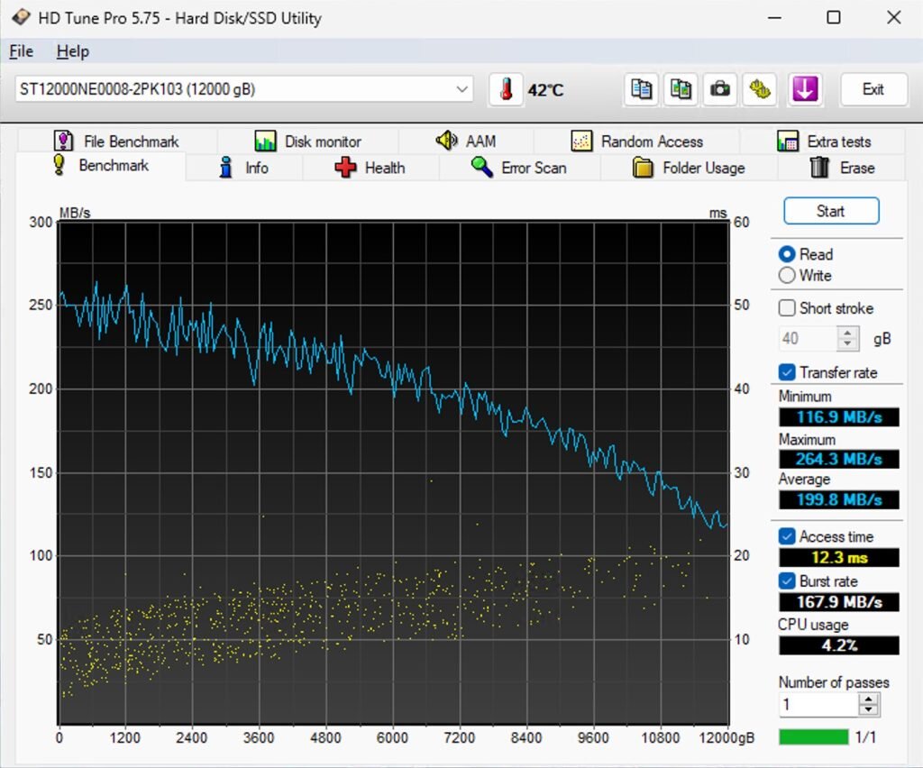The width and height of the screenshot is (923, 768).
Task: Click the Exit button
Action: [x=873, y=89]
